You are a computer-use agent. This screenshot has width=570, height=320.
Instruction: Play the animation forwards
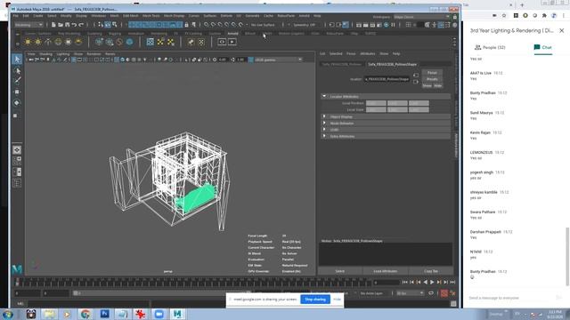[432, 282]
